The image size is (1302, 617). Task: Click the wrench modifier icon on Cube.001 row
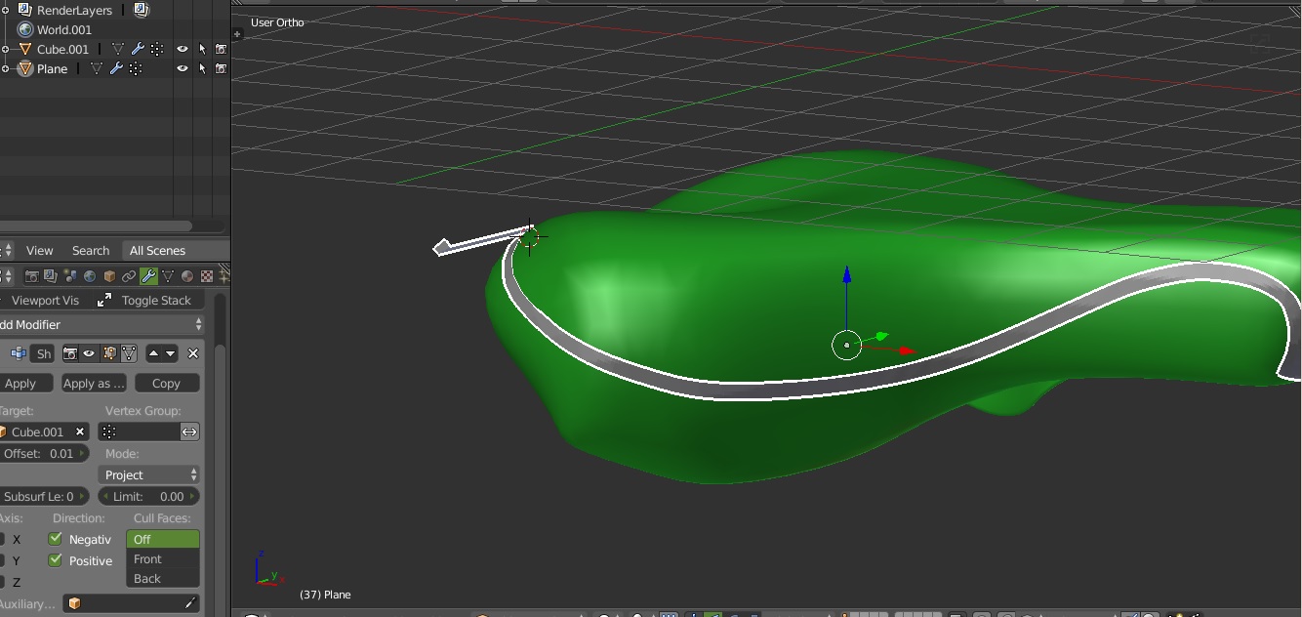(138, 49)
